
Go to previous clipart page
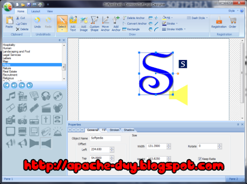pos(14,85)
